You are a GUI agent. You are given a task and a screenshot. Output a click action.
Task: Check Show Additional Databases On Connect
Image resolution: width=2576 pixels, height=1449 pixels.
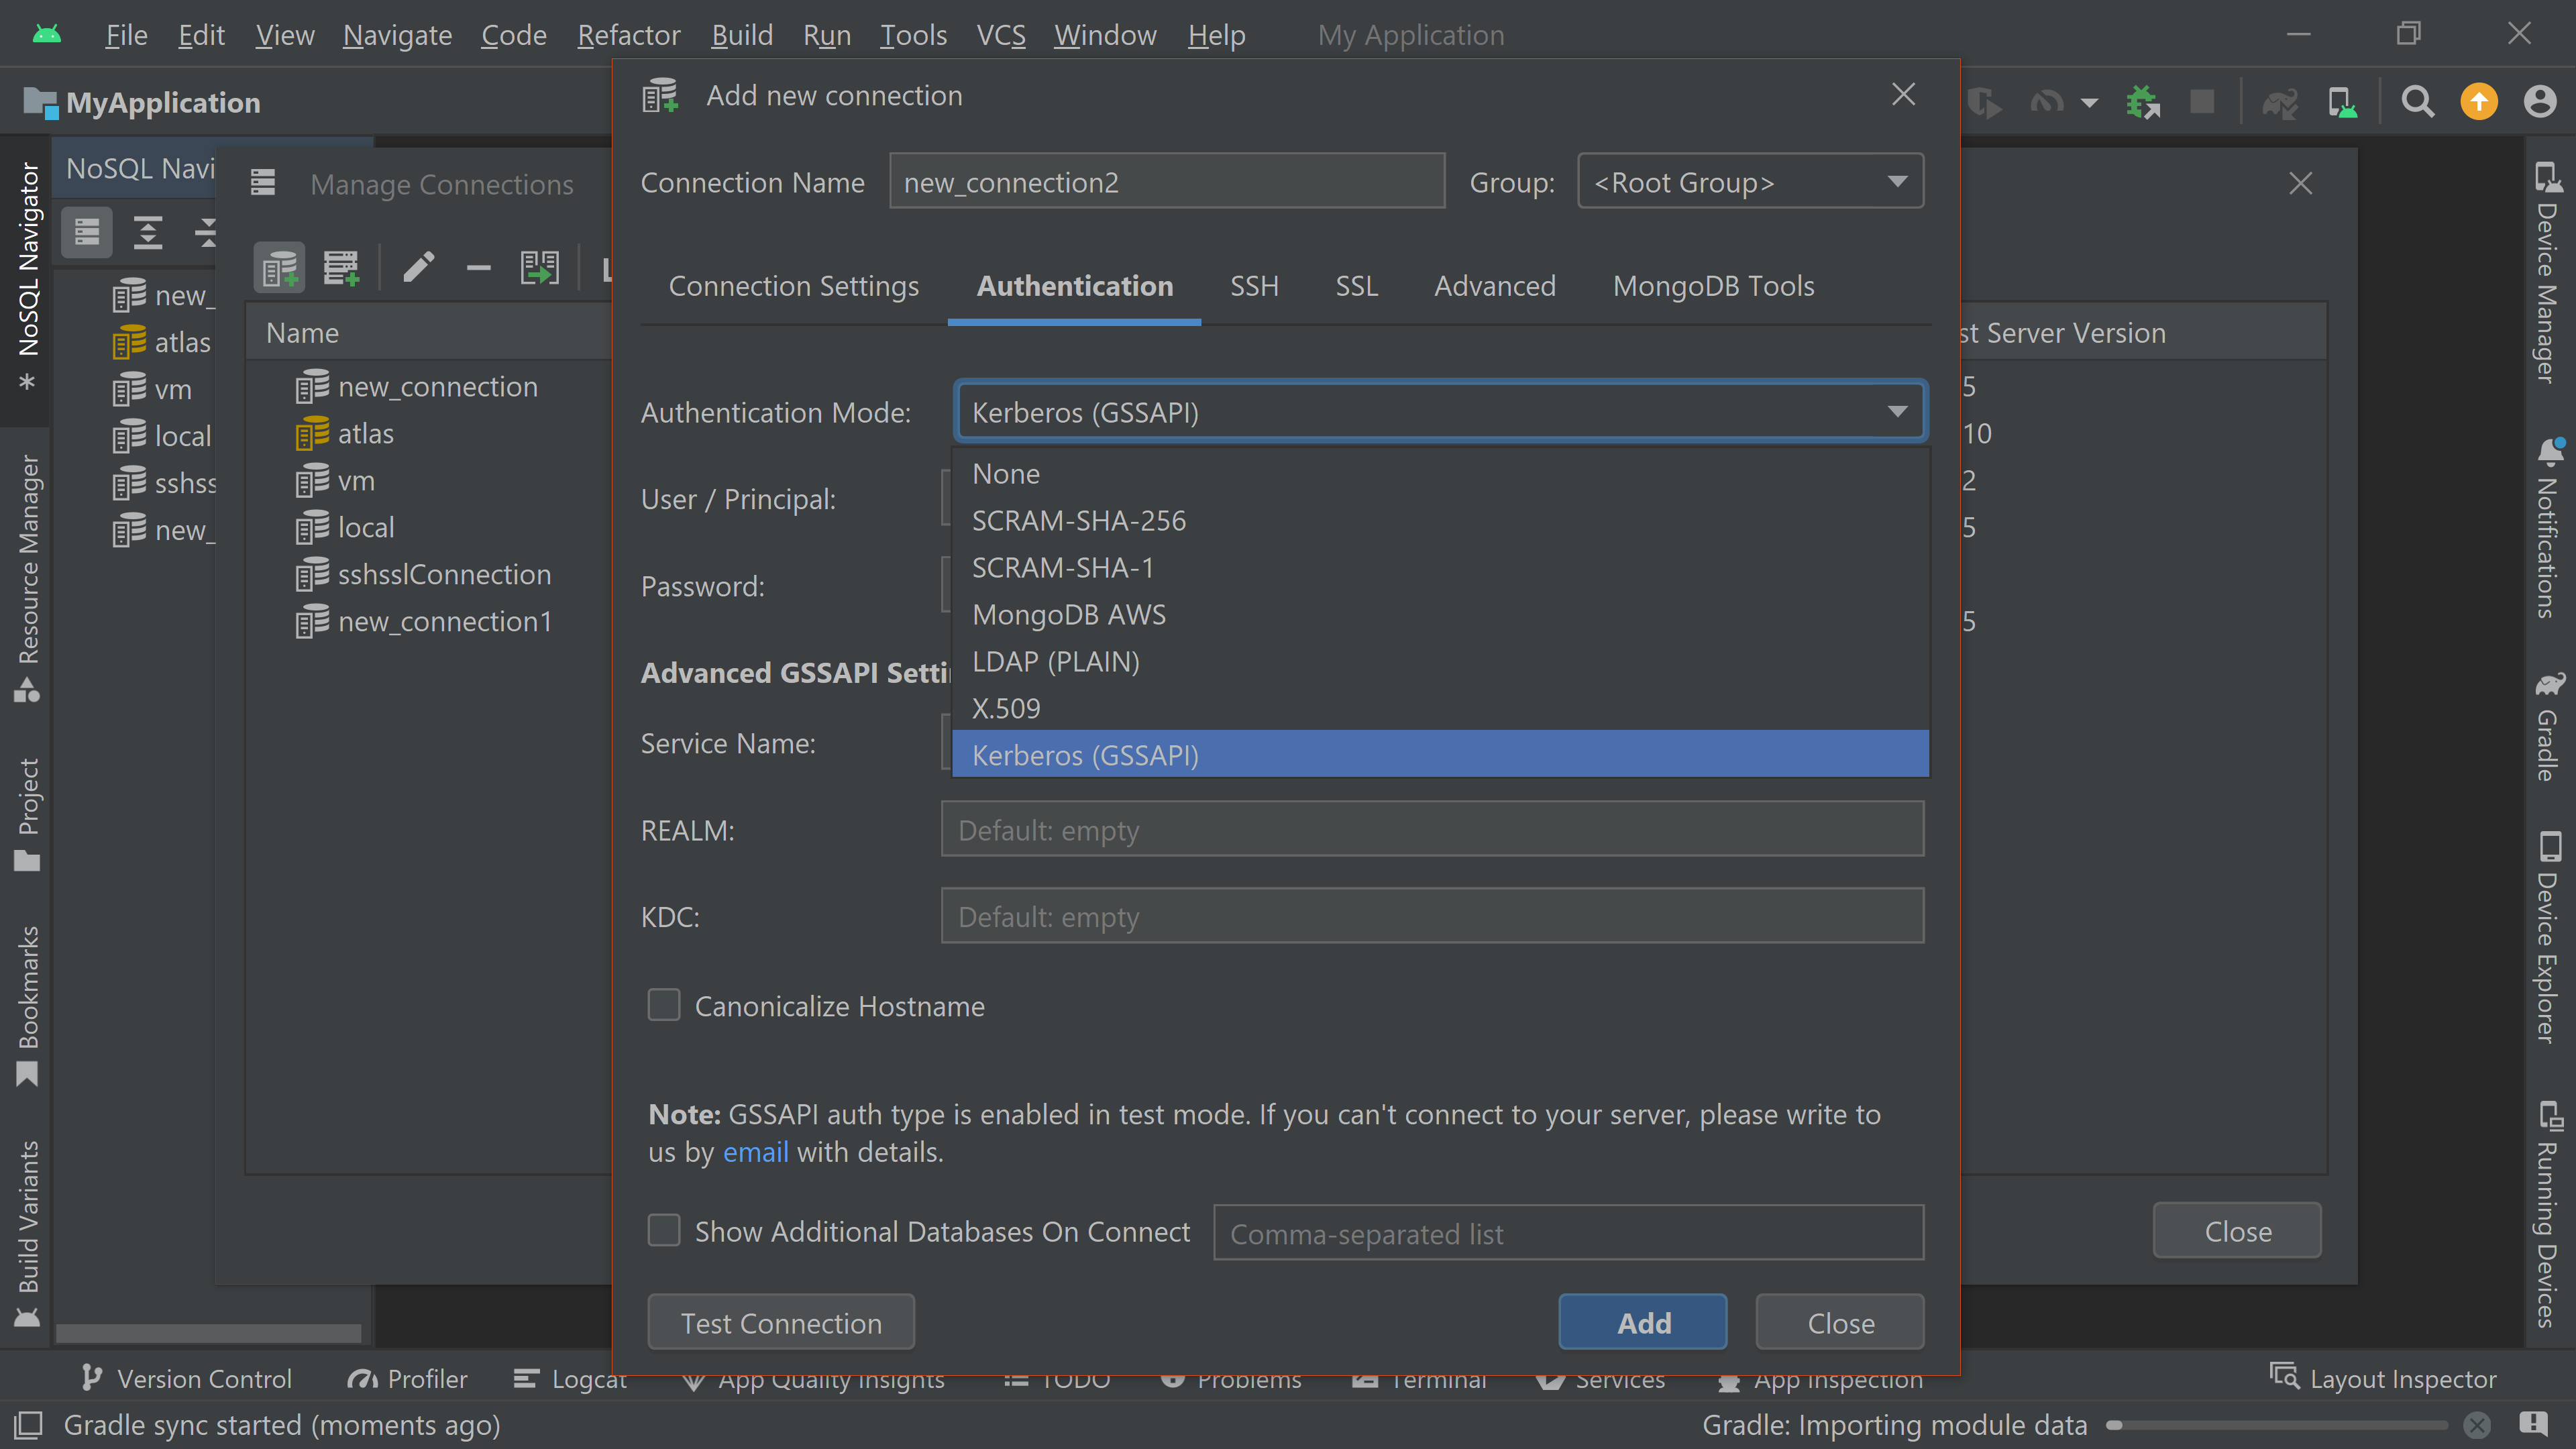664,1231
